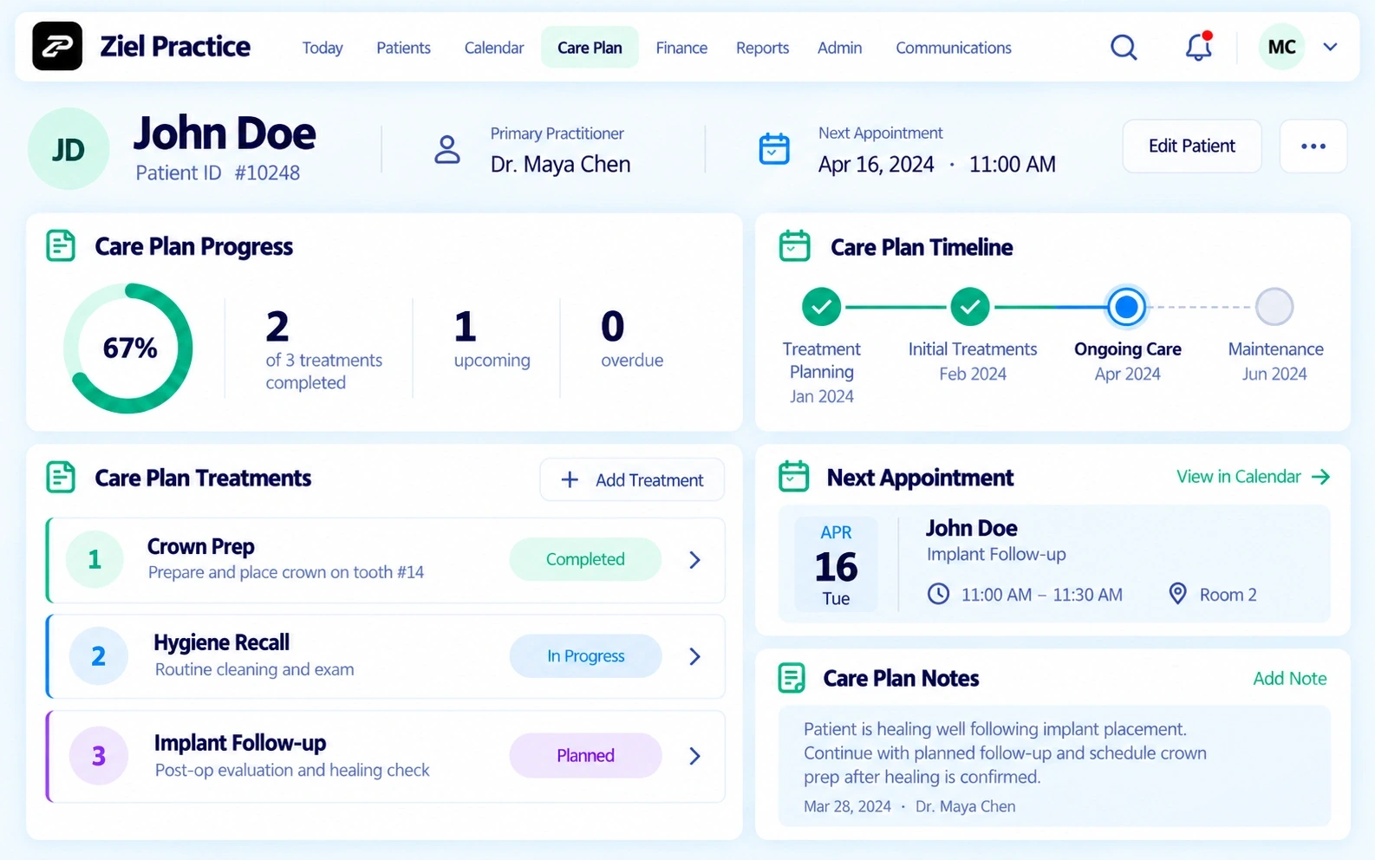Screen dimensions: 1375x860
Task: Follow the View in Calendar link
Action: 1253,477
